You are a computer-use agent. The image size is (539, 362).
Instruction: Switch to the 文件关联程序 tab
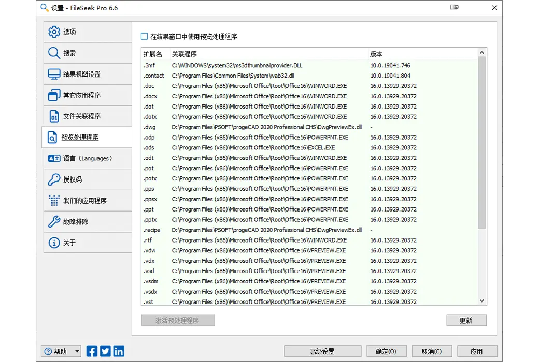point(88,116)
